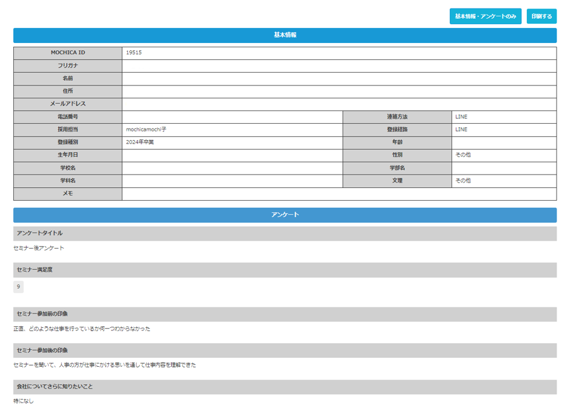Click the empty 名前 value cell
579x408 pixels.
tap(339, 79)
